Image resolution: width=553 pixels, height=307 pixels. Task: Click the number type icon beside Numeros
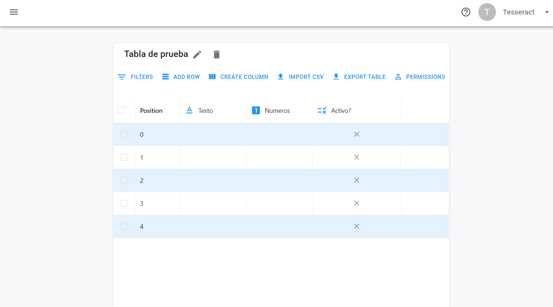pos(256,110)
